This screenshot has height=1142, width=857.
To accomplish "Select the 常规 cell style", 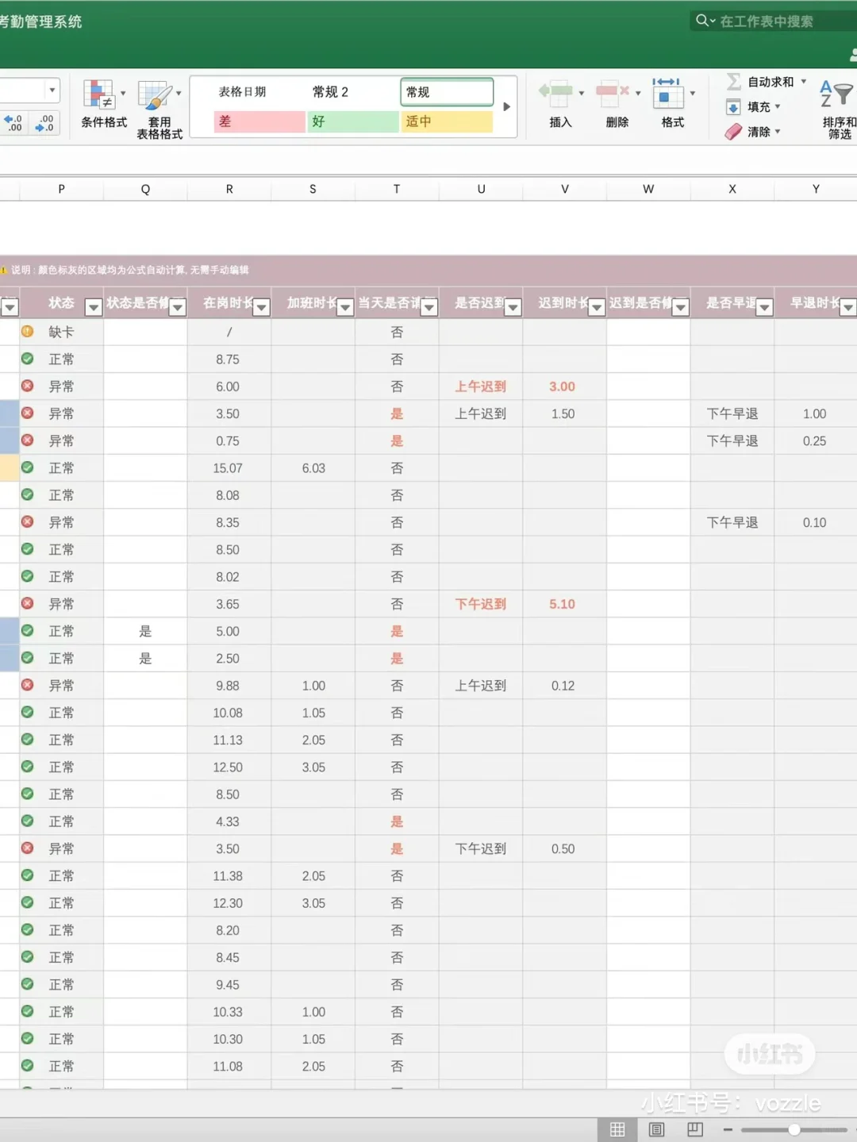I will (447, 92).
